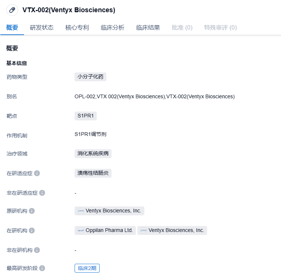The image size is (281, 280).
Task: Select the 临床结果 tab
Action: point(148,28)
